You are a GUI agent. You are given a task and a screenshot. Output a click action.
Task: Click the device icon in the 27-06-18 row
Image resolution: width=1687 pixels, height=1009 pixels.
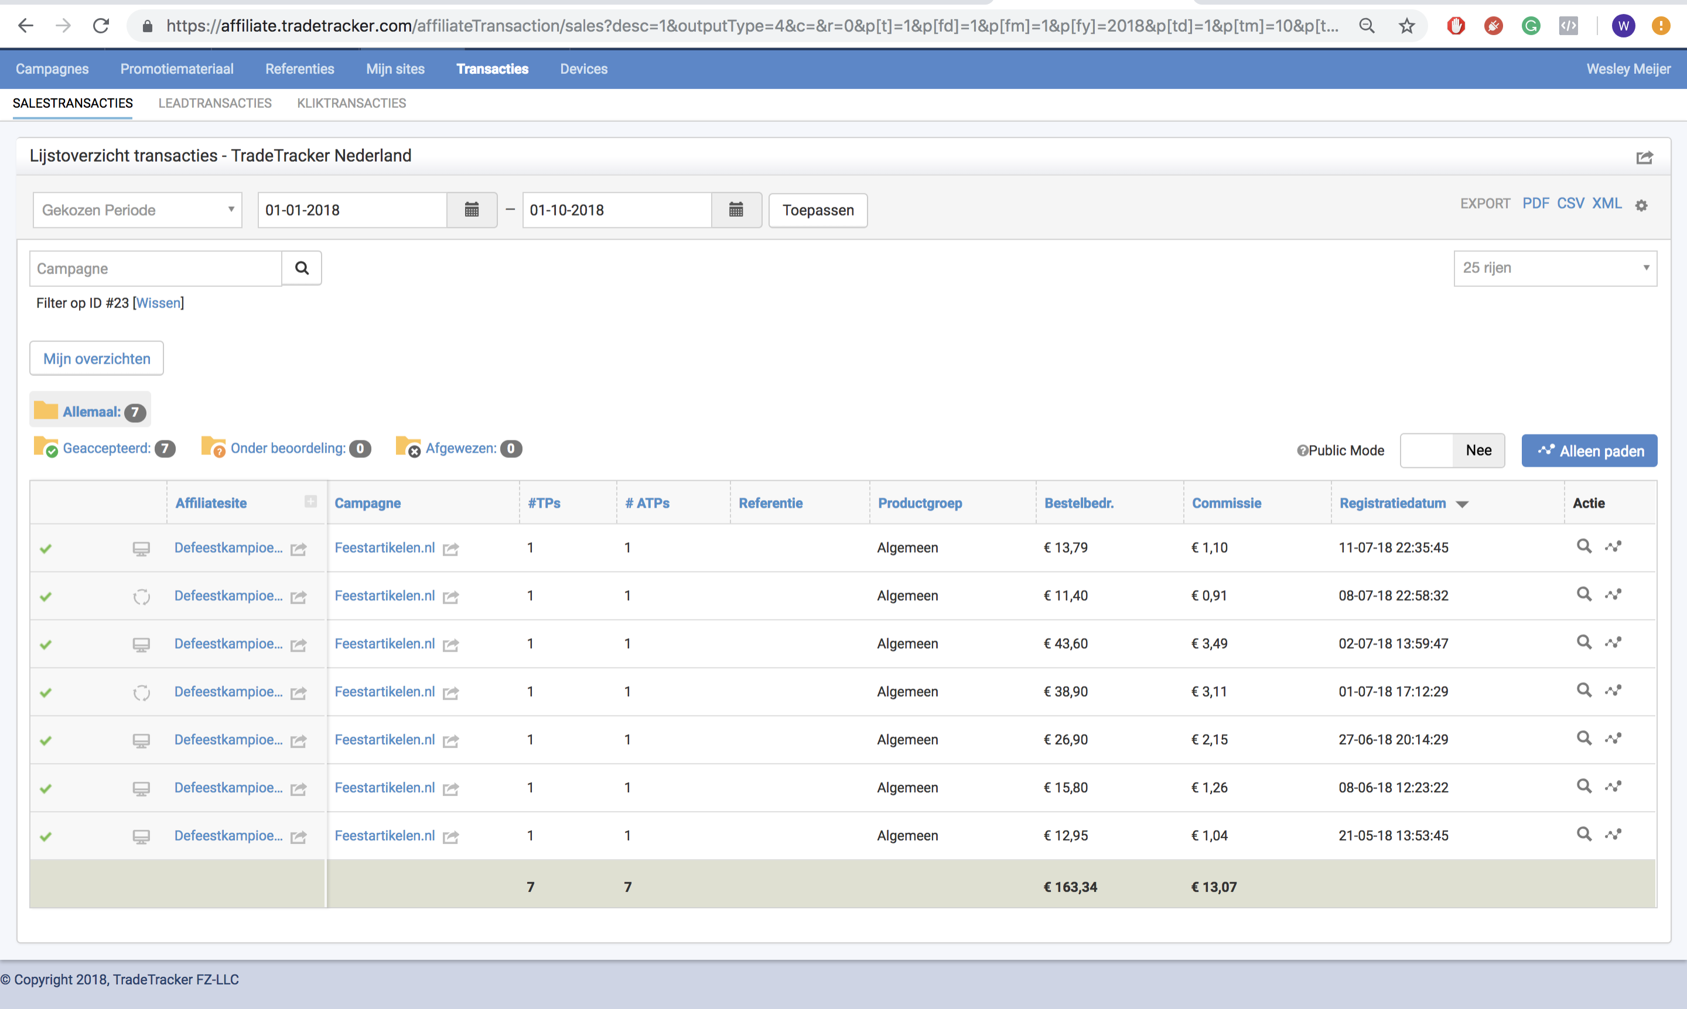click(141, 740)
